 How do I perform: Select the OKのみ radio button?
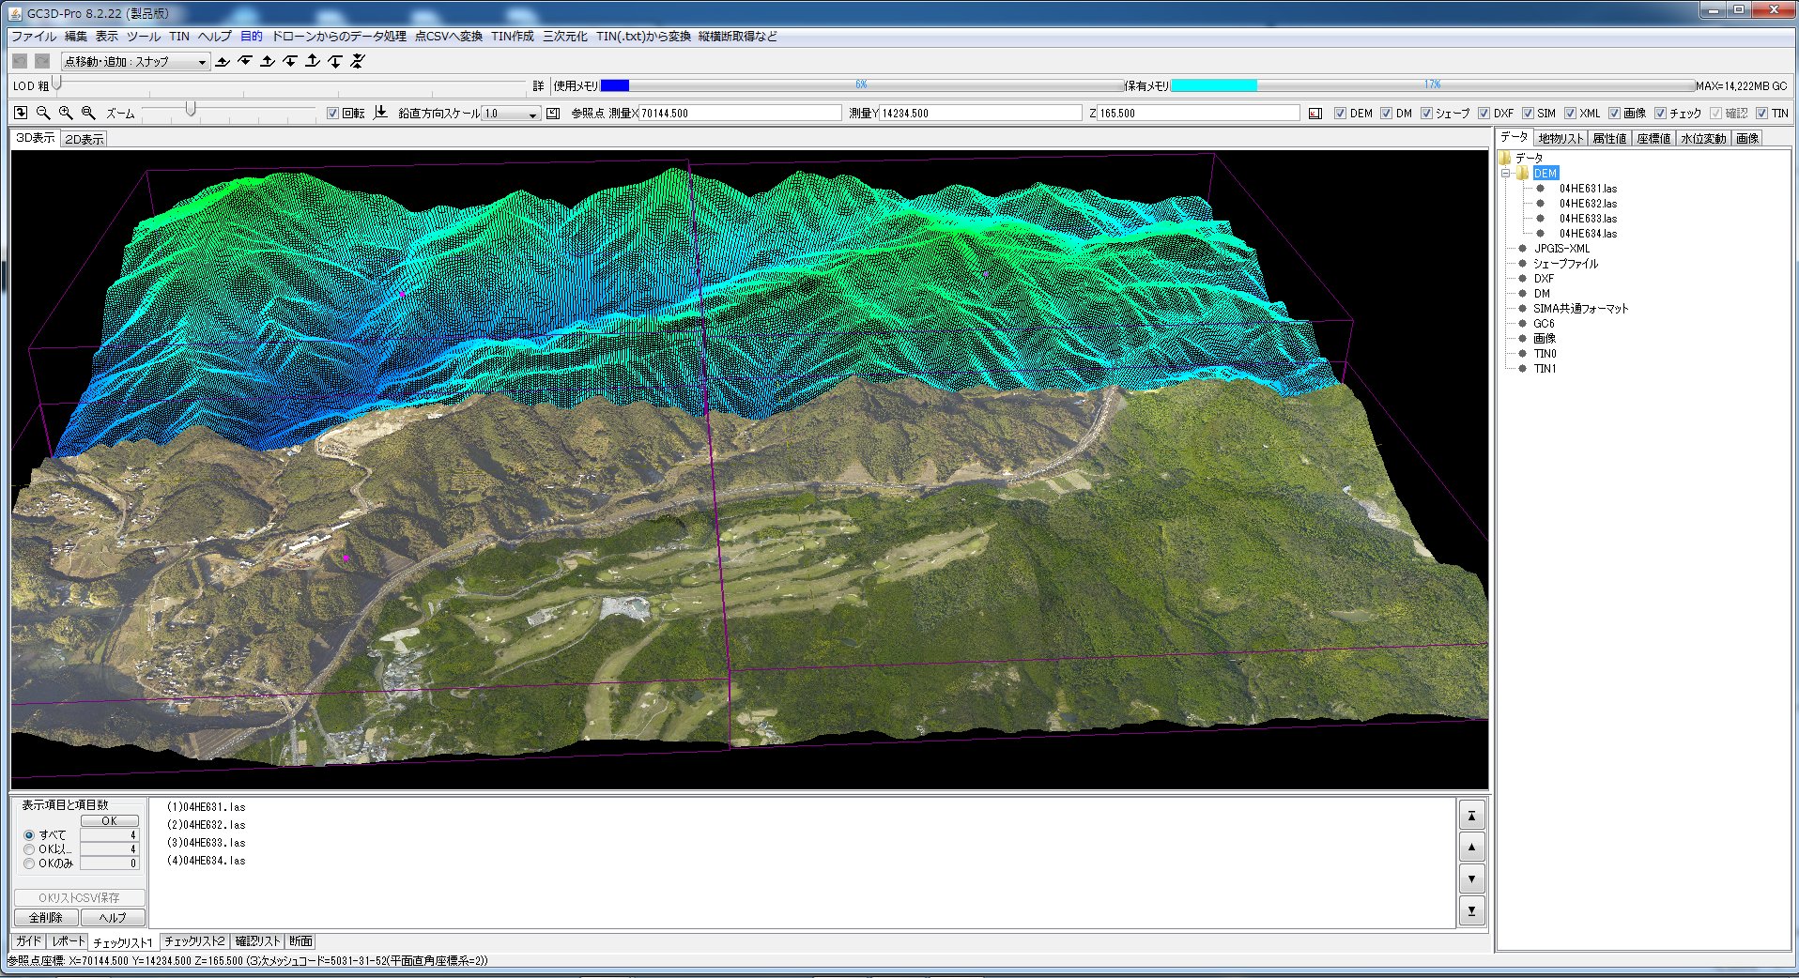(29, 863)
